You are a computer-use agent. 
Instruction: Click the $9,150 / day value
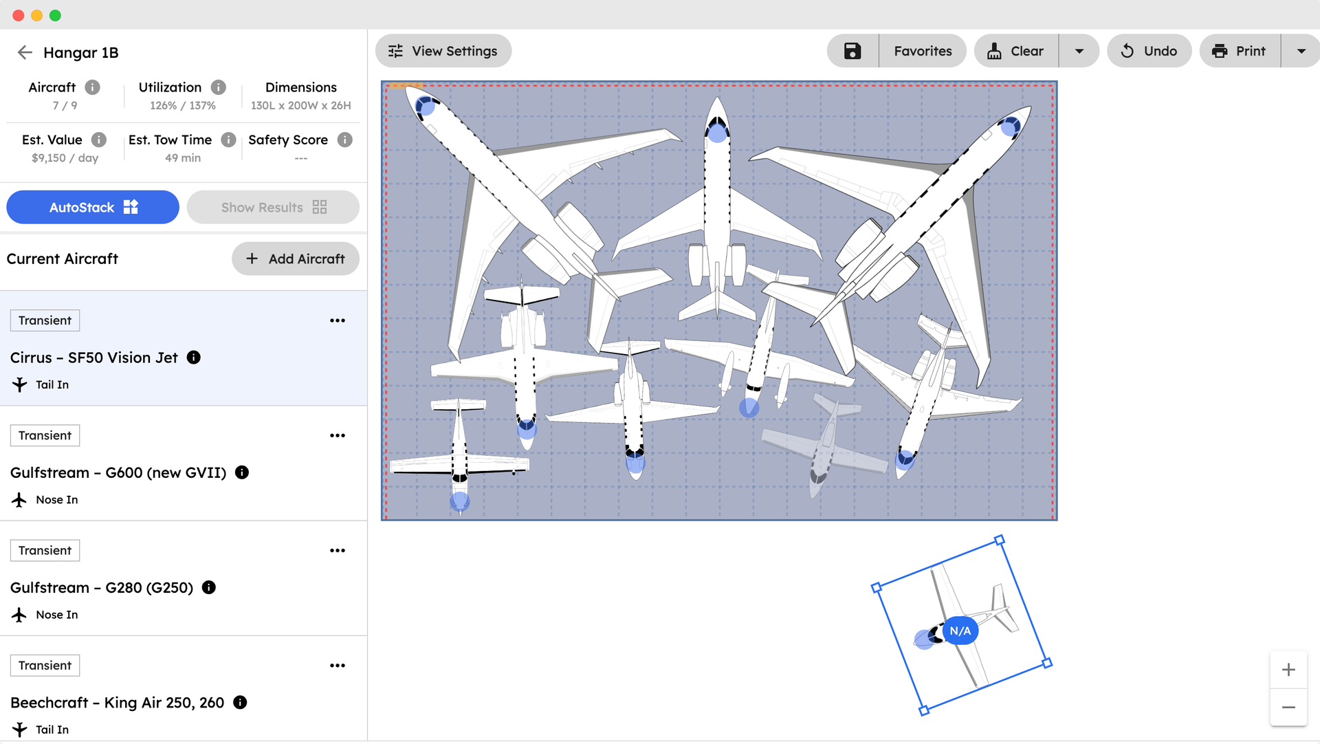[x=65, y=157]
